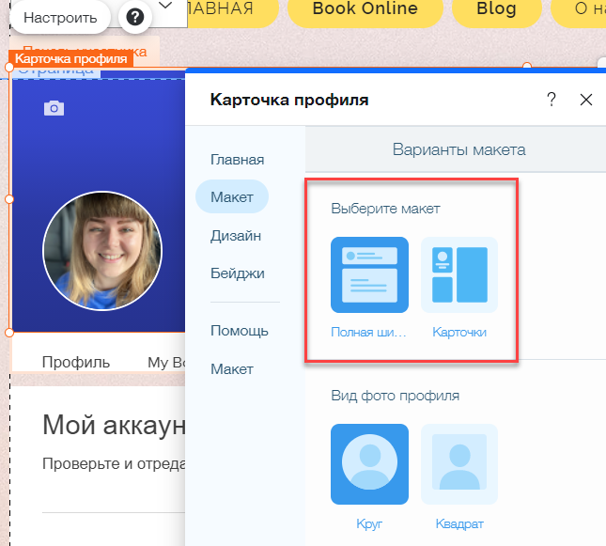Click the Карточка профиля orange label
The width and height of the screenshot is (606, 546).
tap(70, 59)
